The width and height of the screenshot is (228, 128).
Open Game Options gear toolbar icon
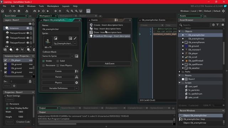pyautogui.click(x=56, y=11)
